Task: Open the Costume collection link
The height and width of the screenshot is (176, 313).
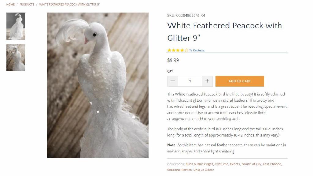Action: click(221, 164)
